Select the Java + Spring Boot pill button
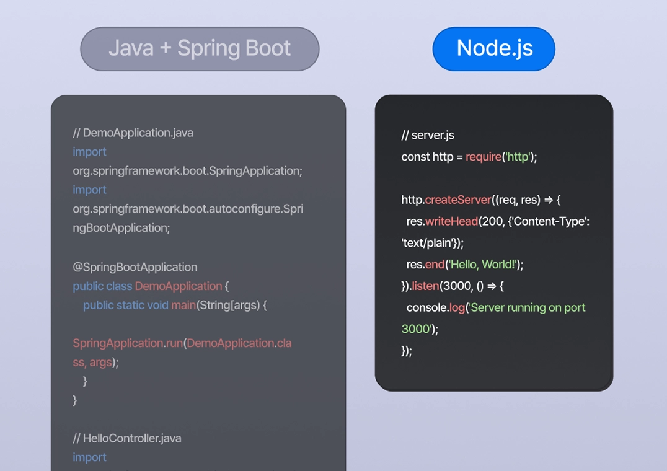667x471 pixels. 199,48
